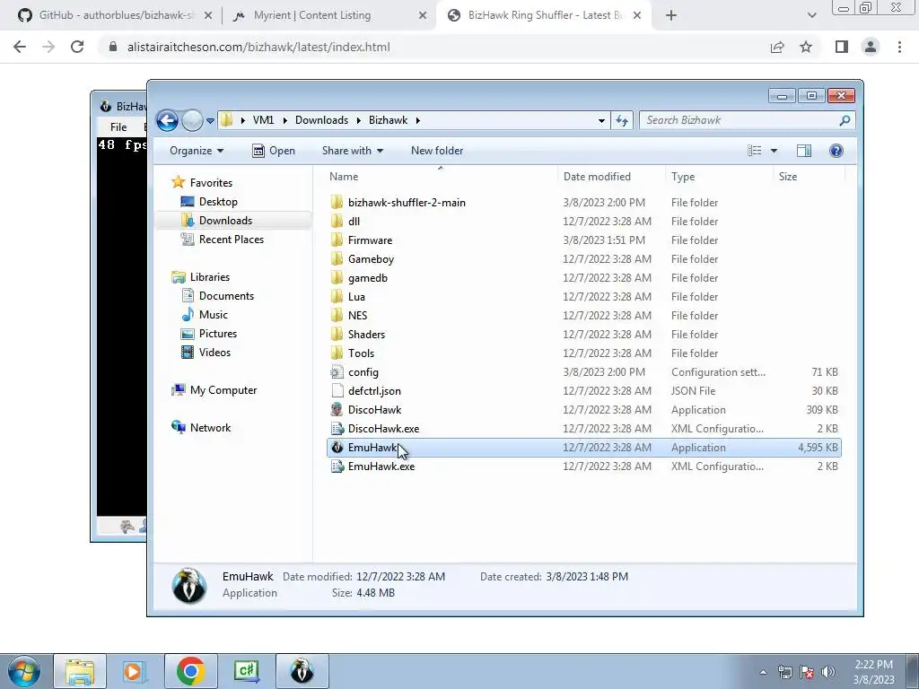Select the EmuHawk application icon

click(x=337, y=447)
